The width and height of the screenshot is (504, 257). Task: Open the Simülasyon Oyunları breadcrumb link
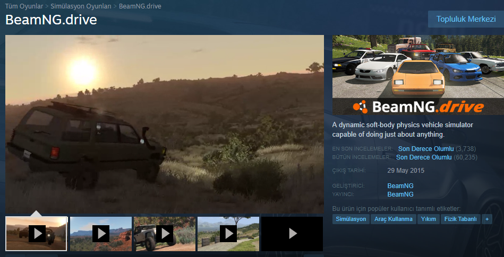point(81,6)
